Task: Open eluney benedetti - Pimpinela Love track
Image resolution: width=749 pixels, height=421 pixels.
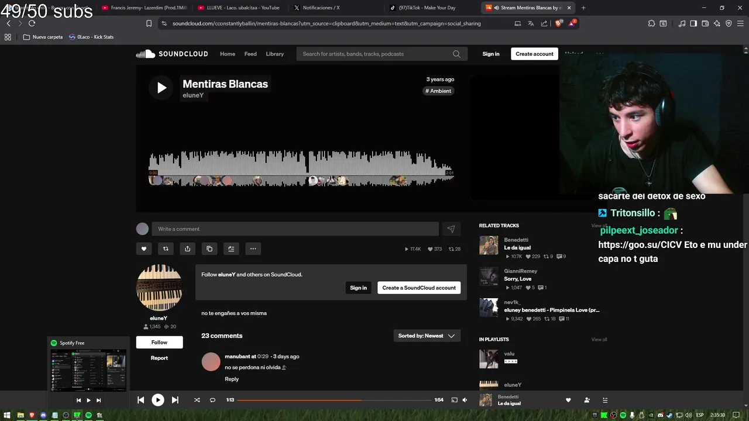Action: [x=552, y=310]
